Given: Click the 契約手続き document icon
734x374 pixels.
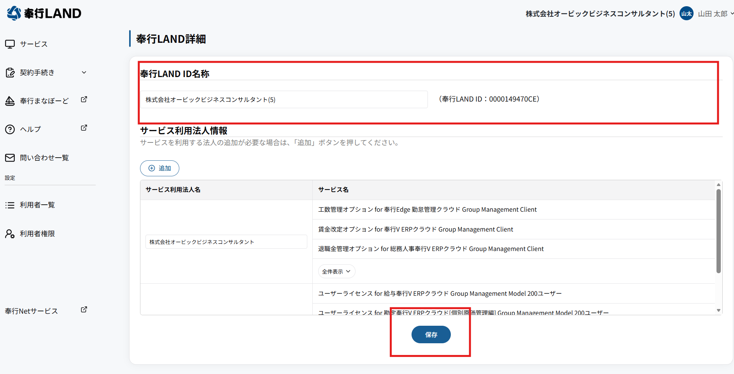Looking at the screenshot, I should (x=10, y=73).
